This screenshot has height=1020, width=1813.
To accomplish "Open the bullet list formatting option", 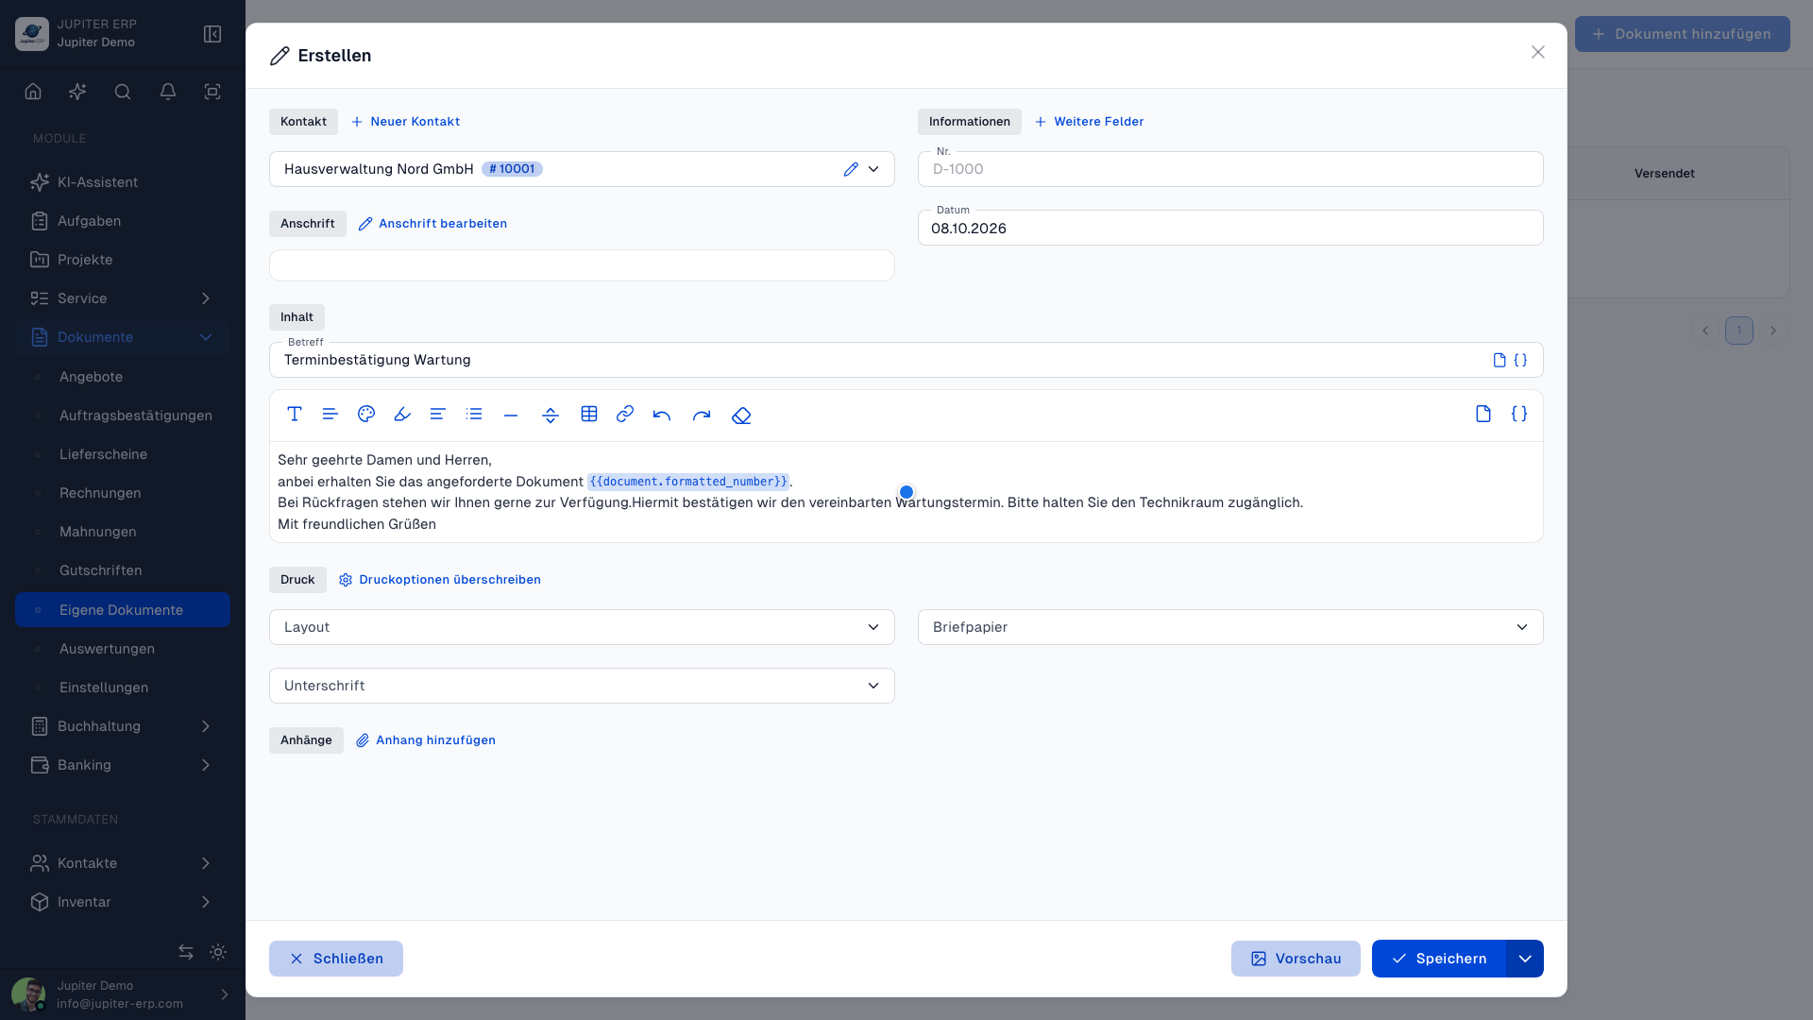I will (474, 415).
